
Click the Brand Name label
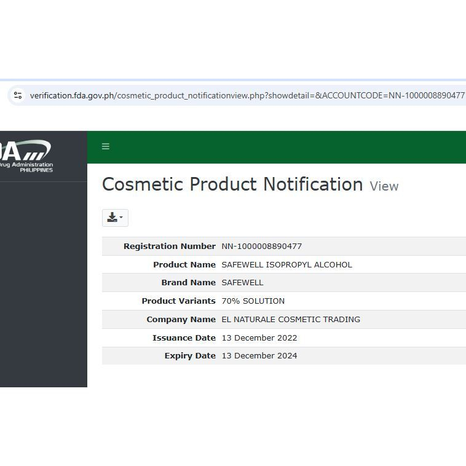[x=188, y=283]
